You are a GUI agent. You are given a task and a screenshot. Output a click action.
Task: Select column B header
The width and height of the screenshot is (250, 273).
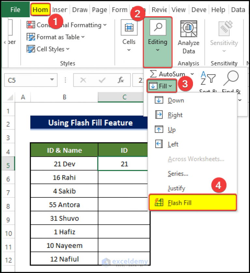coord(64,97)
